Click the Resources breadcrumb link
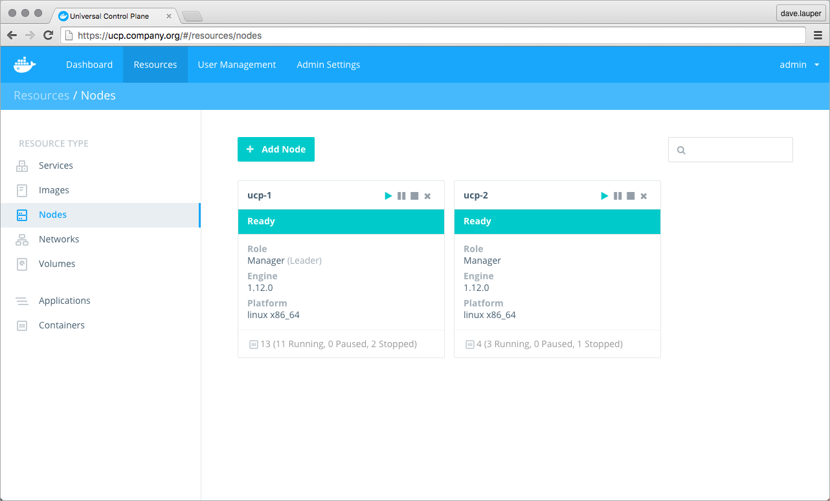 41,96
